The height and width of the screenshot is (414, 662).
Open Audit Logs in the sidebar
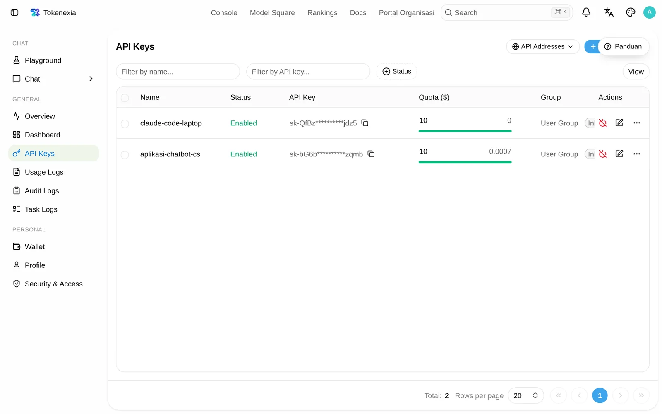[54, 190]
